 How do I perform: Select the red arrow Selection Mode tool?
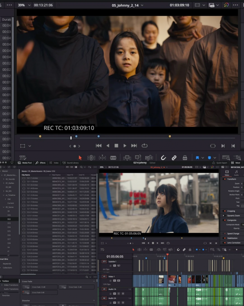point(80,158)
